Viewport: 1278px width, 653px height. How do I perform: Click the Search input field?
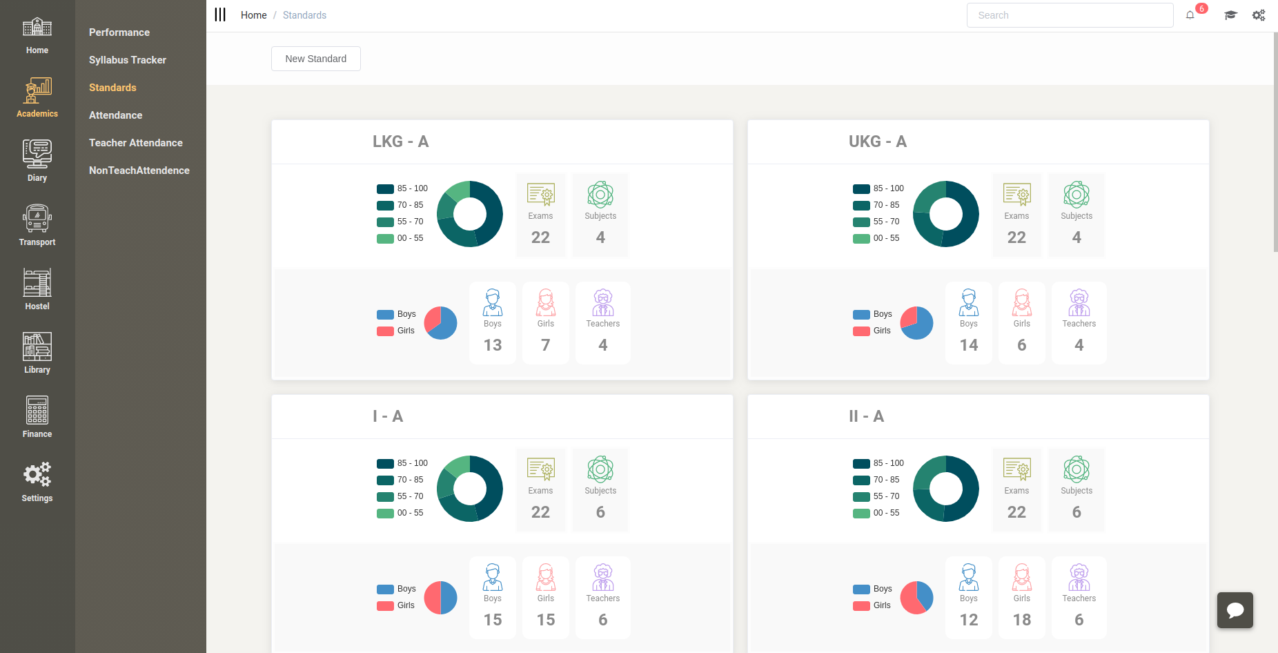[x=1070, y=15]
